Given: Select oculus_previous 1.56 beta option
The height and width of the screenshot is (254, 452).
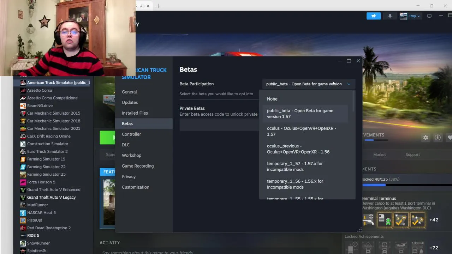Looking at the screenshot, I should [x=305, y=149].
